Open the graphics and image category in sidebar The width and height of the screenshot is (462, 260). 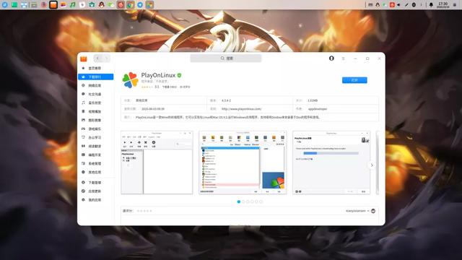(95, 120)
